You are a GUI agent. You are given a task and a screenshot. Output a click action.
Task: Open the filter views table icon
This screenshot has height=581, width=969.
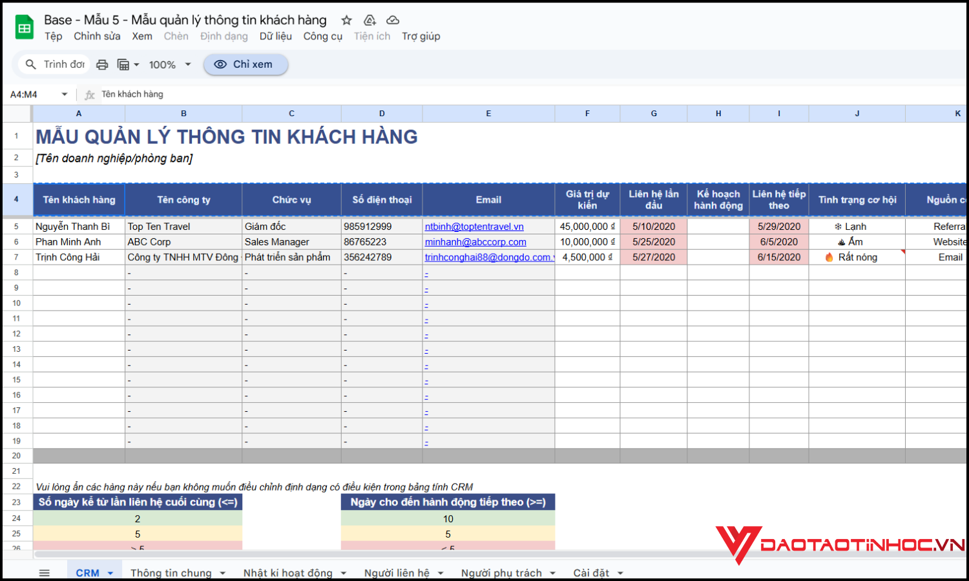123,65
